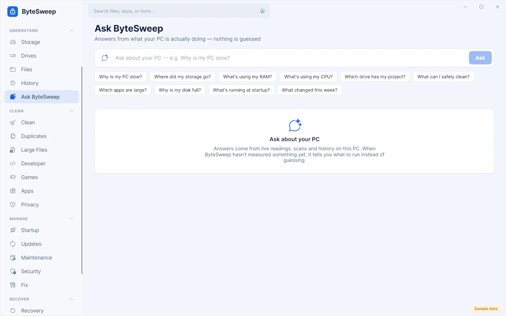This screenshot has height=316, width=506.
Task: Open the Large Files section
Action: [41, 150]
